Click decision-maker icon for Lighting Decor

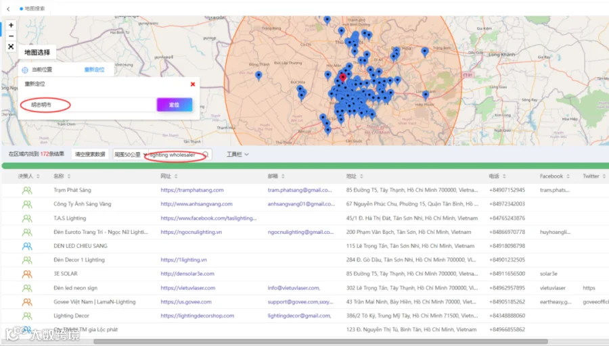click(x=27, y=316)
